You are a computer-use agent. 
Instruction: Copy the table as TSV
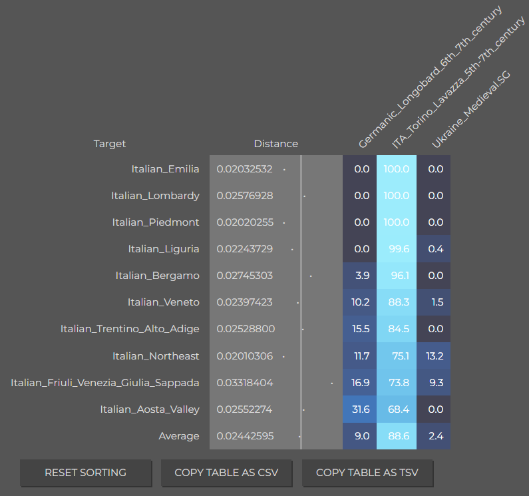[x=367, y=472]
